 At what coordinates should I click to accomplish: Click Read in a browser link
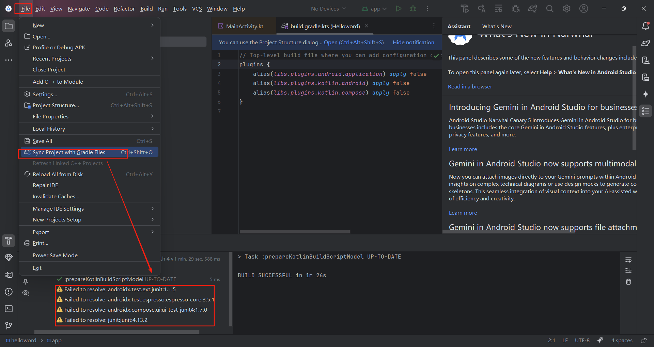[x=470, y=87]
